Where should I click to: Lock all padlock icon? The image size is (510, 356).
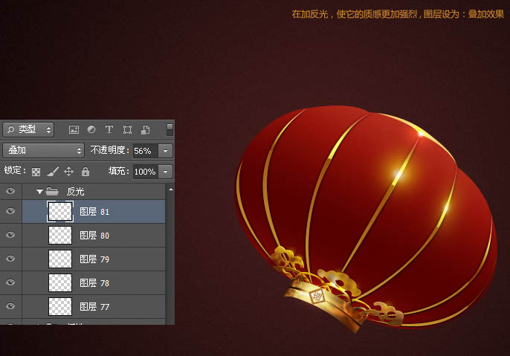click(x=85, y=172)
